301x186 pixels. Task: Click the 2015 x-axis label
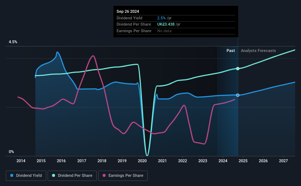point(41,161)
